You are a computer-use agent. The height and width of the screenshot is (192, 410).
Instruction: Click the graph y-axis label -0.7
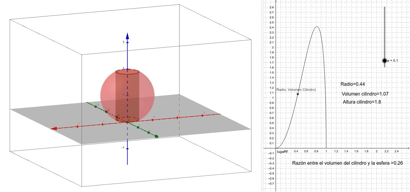271,183
